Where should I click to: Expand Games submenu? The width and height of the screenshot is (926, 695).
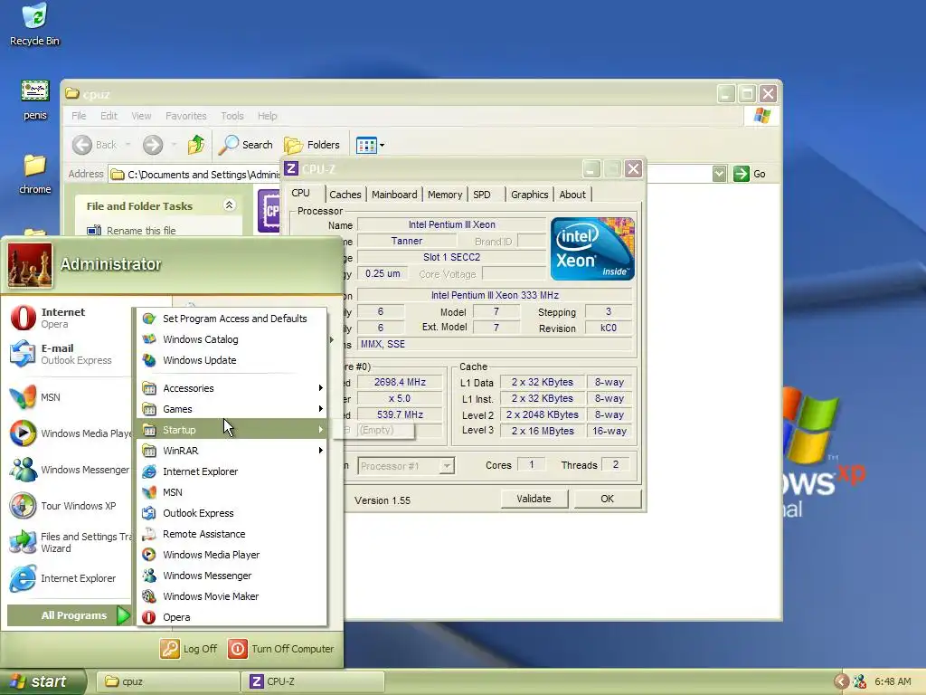point(233,409)
